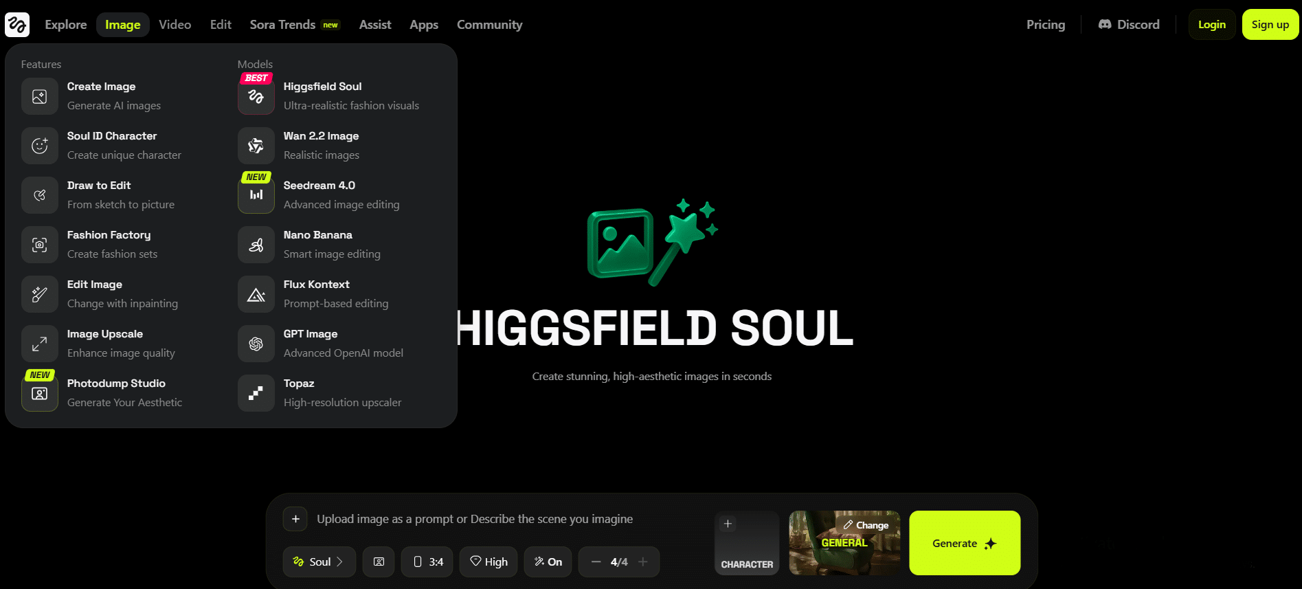
Task: Select Nano Banana model entry
Action: click(x=339, y=245)
